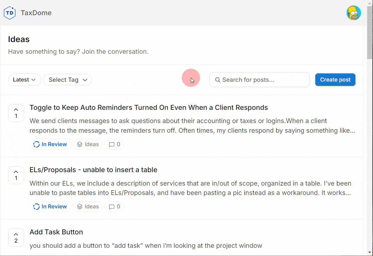Open ELs/Proposals unable to insert a table post
This screenshot has width=373, height=256.
coord(93,170)
